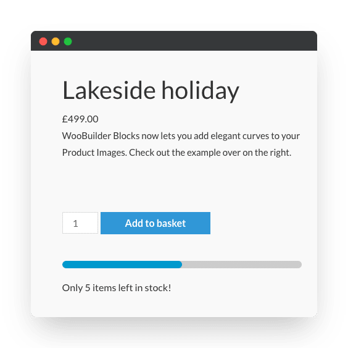Click the £499.00 price text
This screenshot has height=348, width=348.
[80, 119]
